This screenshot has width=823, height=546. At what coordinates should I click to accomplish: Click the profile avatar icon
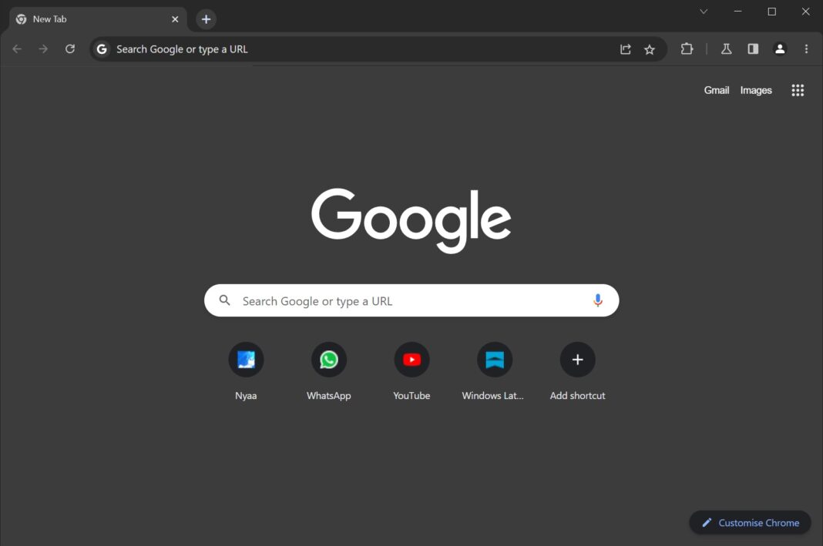pos(780,49)
